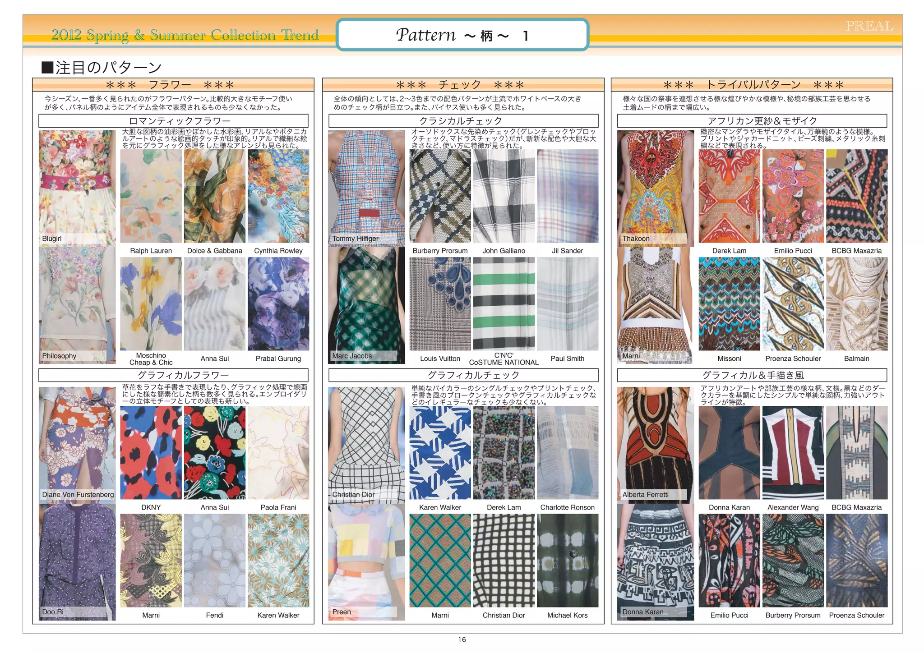924x653 pixels.
Task: Select the 2012 Spring & Summer Collection Trend title
Action: pyautogui.click(x=185, y=35)
